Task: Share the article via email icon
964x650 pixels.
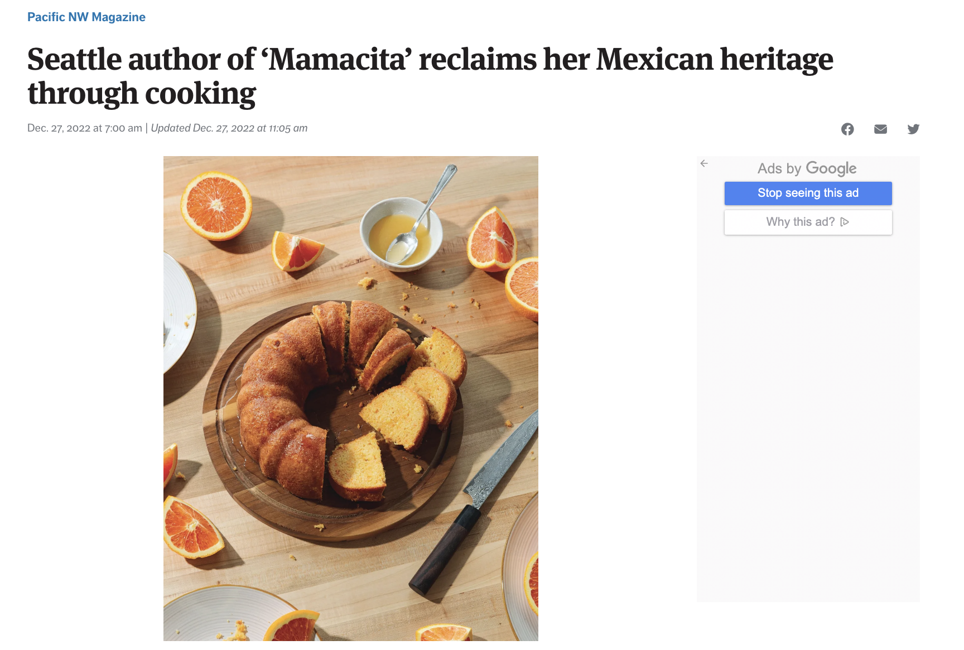Action: click(x=880, y=129)
